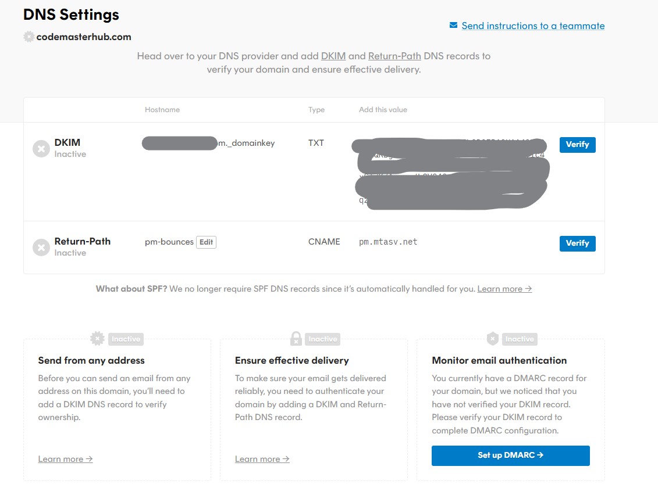Verify the DKIM record
658x495 pixels.
point(577,145)
